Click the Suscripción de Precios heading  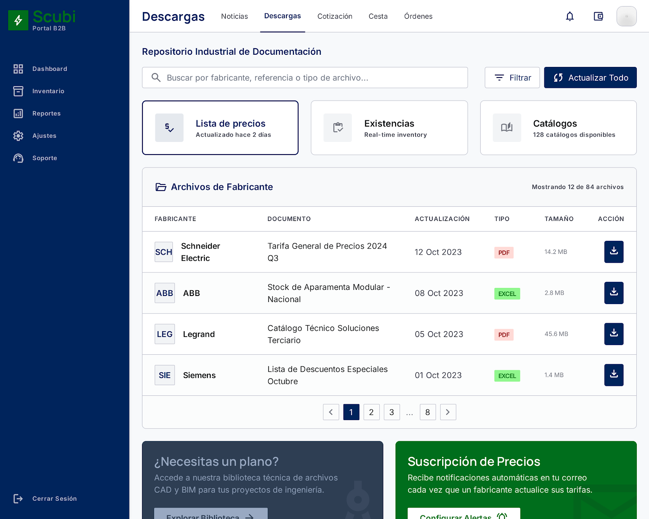tap(474, 461)
